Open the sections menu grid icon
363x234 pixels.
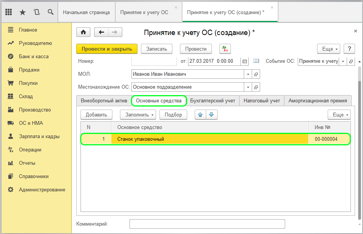click(9, 12)
